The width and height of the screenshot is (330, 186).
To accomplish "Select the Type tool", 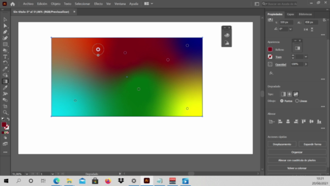I will 5,56.
